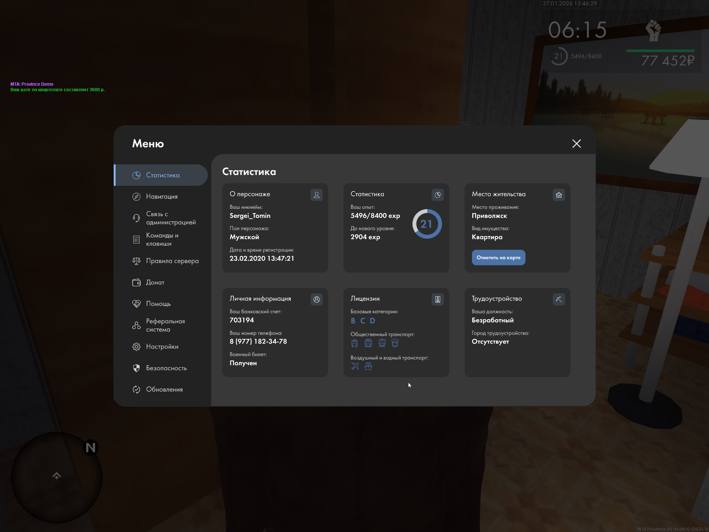Click the house icon in Место жительства card

click(559, 195)
